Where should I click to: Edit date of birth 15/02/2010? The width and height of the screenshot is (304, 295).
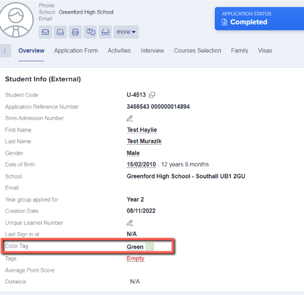[141, 165]
